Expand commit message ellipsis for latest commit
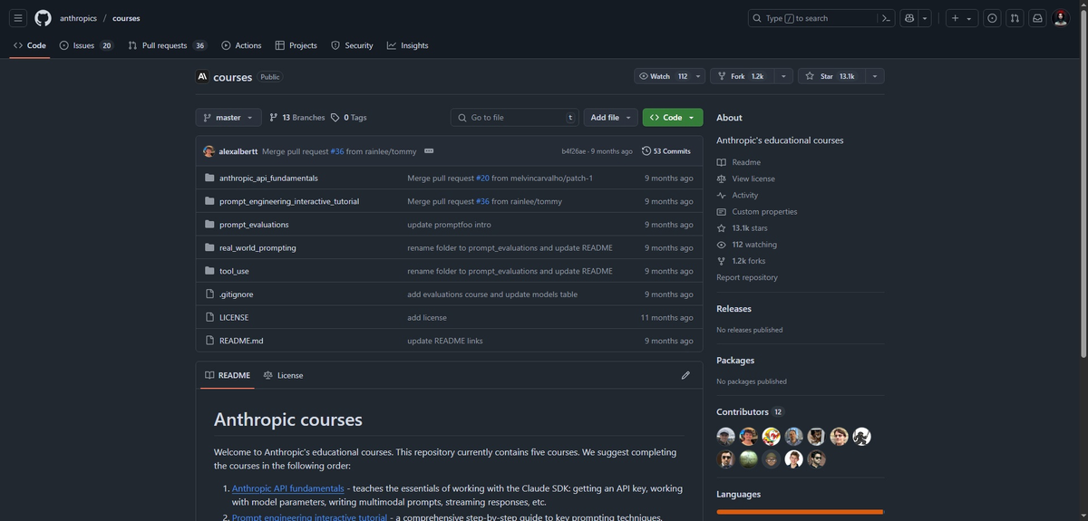This screenshot has width=1088, height=521. 429,151
